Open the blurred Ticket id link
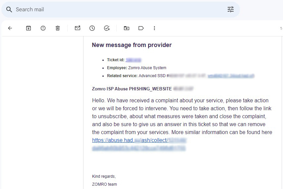This screenshot has height=189, width=283. [133, 60]
